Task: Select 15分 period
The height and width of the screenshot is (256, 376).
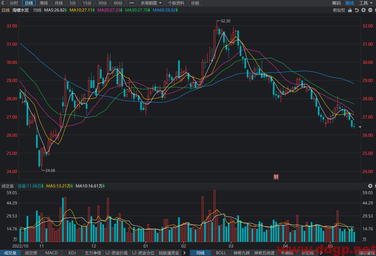Action: 87,3
